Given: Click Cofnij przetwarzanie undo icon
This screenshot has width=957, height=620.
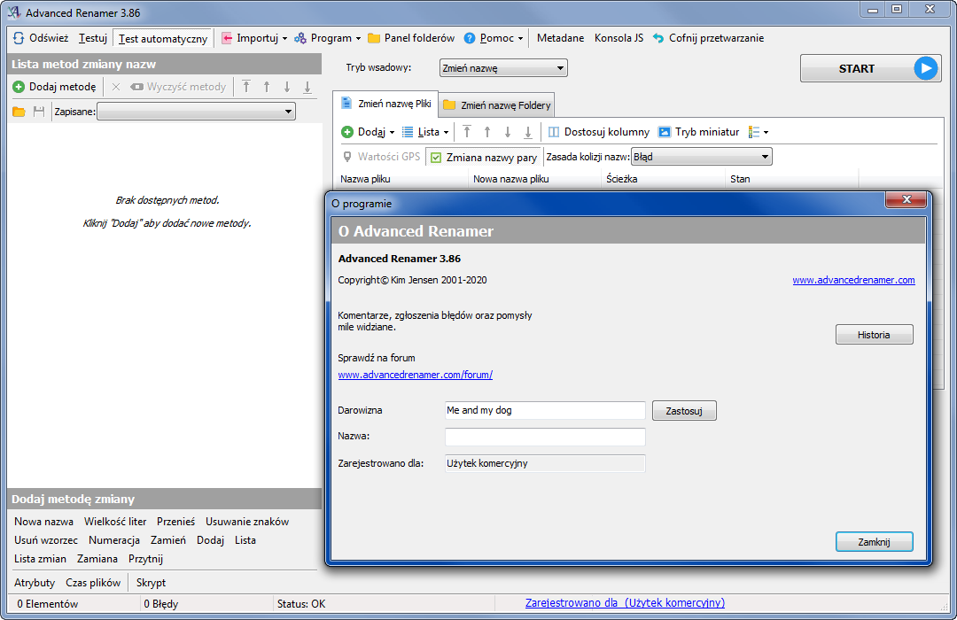Looking at the screenshot, I should pyautogui.click(x=657, y=38).
